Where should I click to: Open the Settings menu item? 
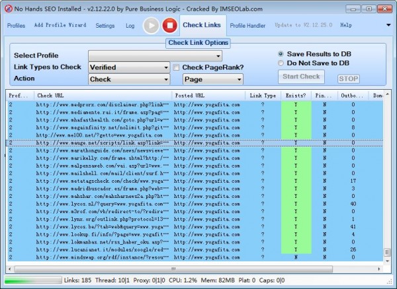(105, 26)
